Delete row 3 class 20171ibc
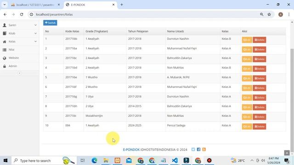The width and height of the screenshot is (294, 165). (x=259, y=59)
